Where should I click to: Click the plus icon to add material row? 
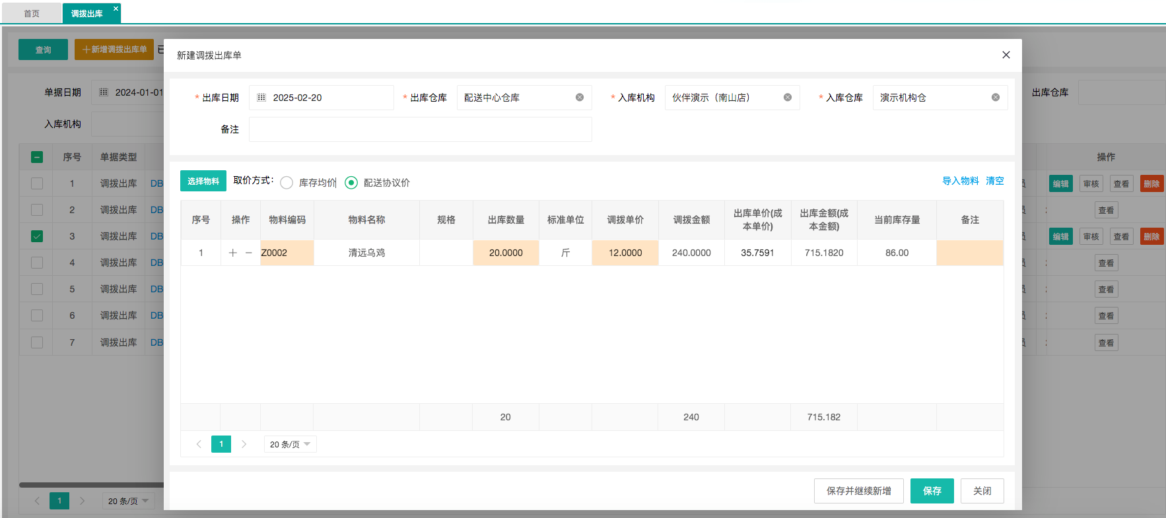coord(232,253)
